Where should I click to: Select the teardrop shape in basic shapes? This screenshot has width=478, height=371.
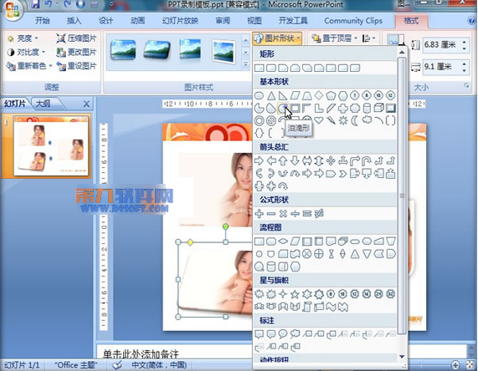tap(283, 108)
